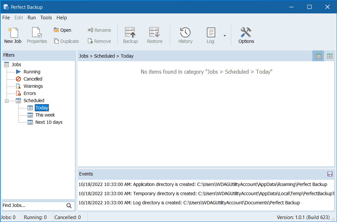The width and height of the screenshot is (337, 222).
Task: Maximize the Perfect Backup window
Action: 309,7
